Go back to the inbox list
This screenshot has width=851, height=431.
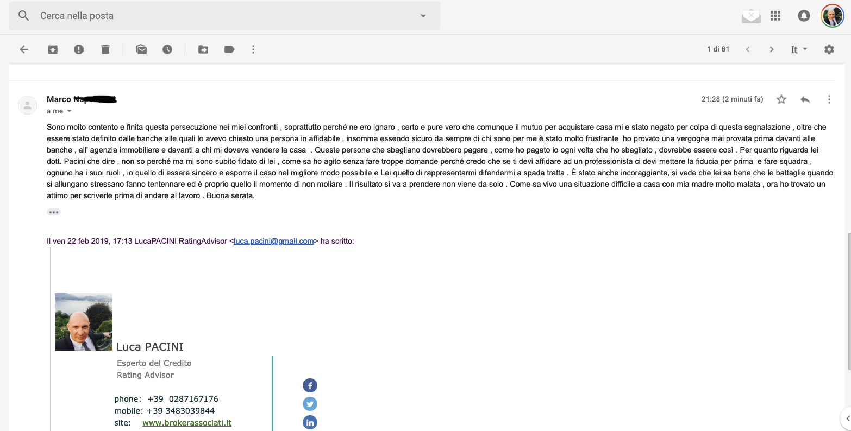[24, 49]
